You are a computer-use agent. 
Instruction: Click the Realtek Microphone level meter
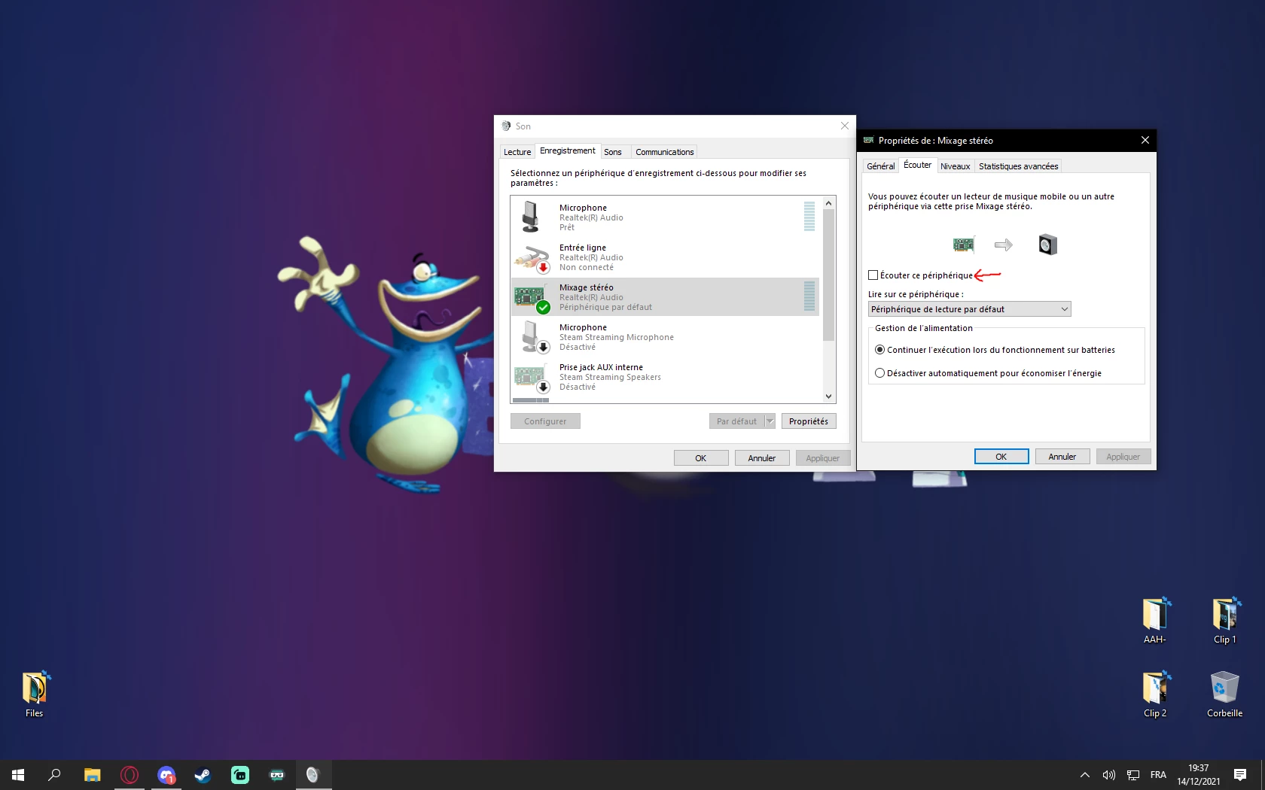[x=809, y=217]
